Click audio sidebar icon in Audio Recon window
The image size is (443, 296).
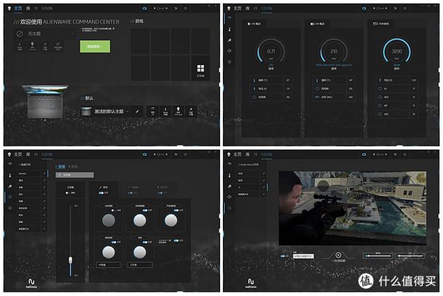click(229, 197)
